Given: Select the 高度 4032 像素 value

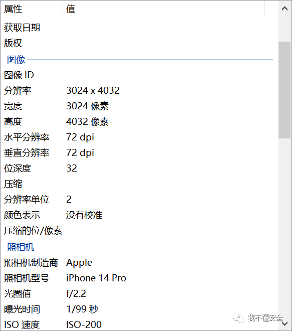Looking at the screenshot, I should point(87,122).
